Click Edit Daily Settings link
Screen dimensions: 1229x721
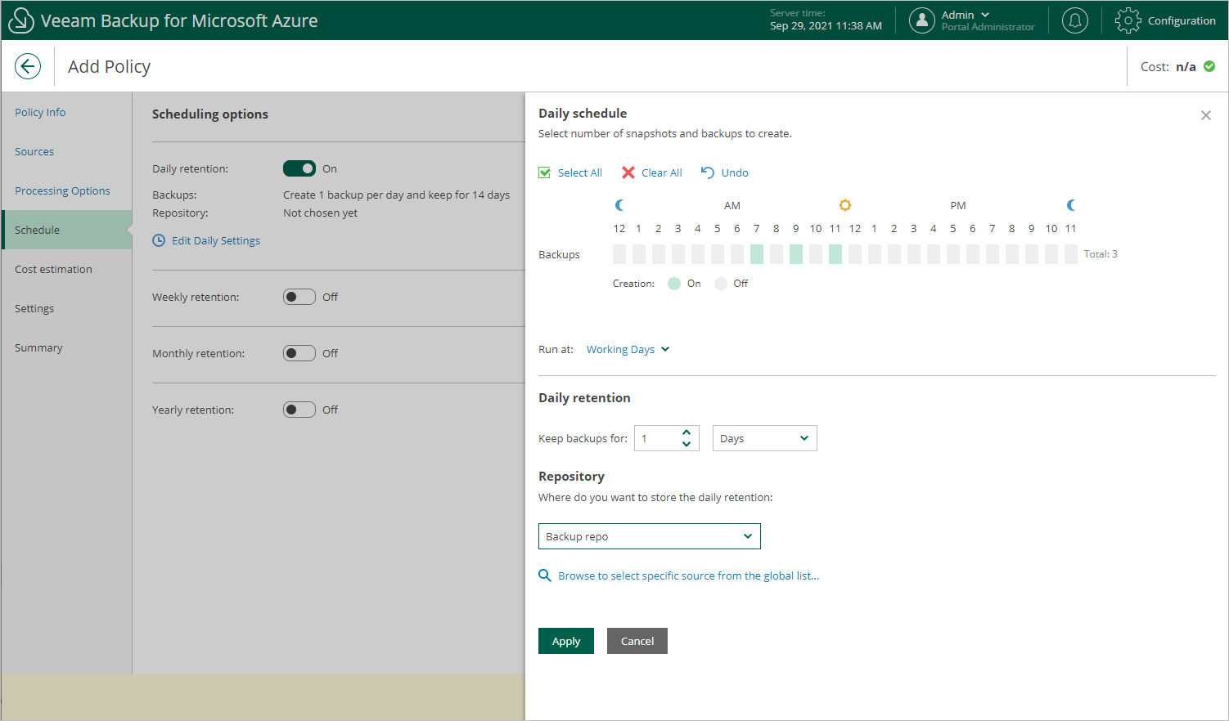216,240
